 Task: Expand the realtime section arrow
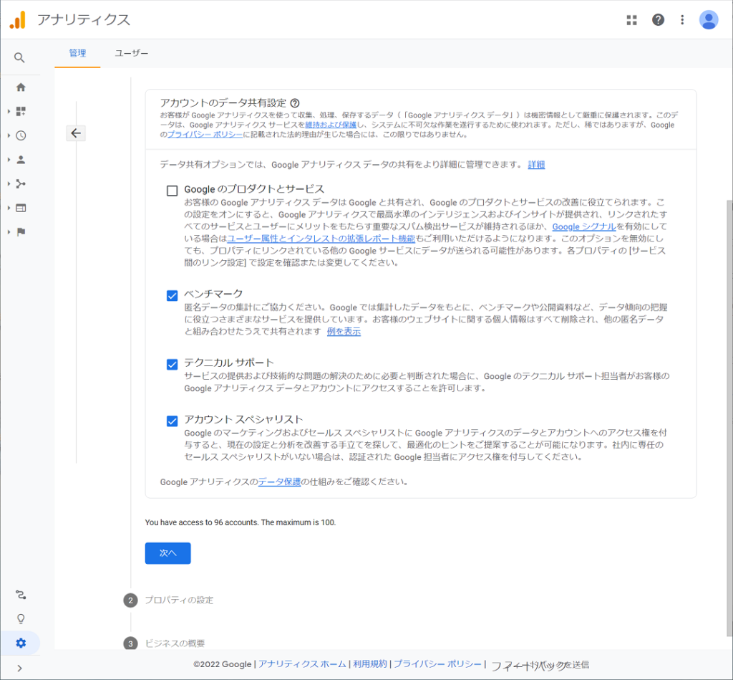click(x=9, y=135)
